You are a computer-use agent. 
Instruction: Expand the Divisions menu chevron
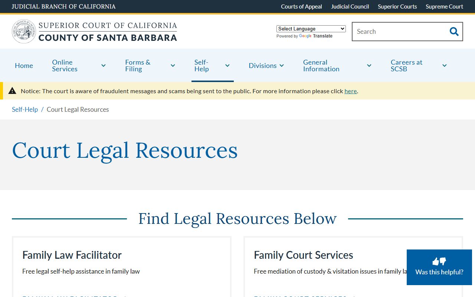282,66
